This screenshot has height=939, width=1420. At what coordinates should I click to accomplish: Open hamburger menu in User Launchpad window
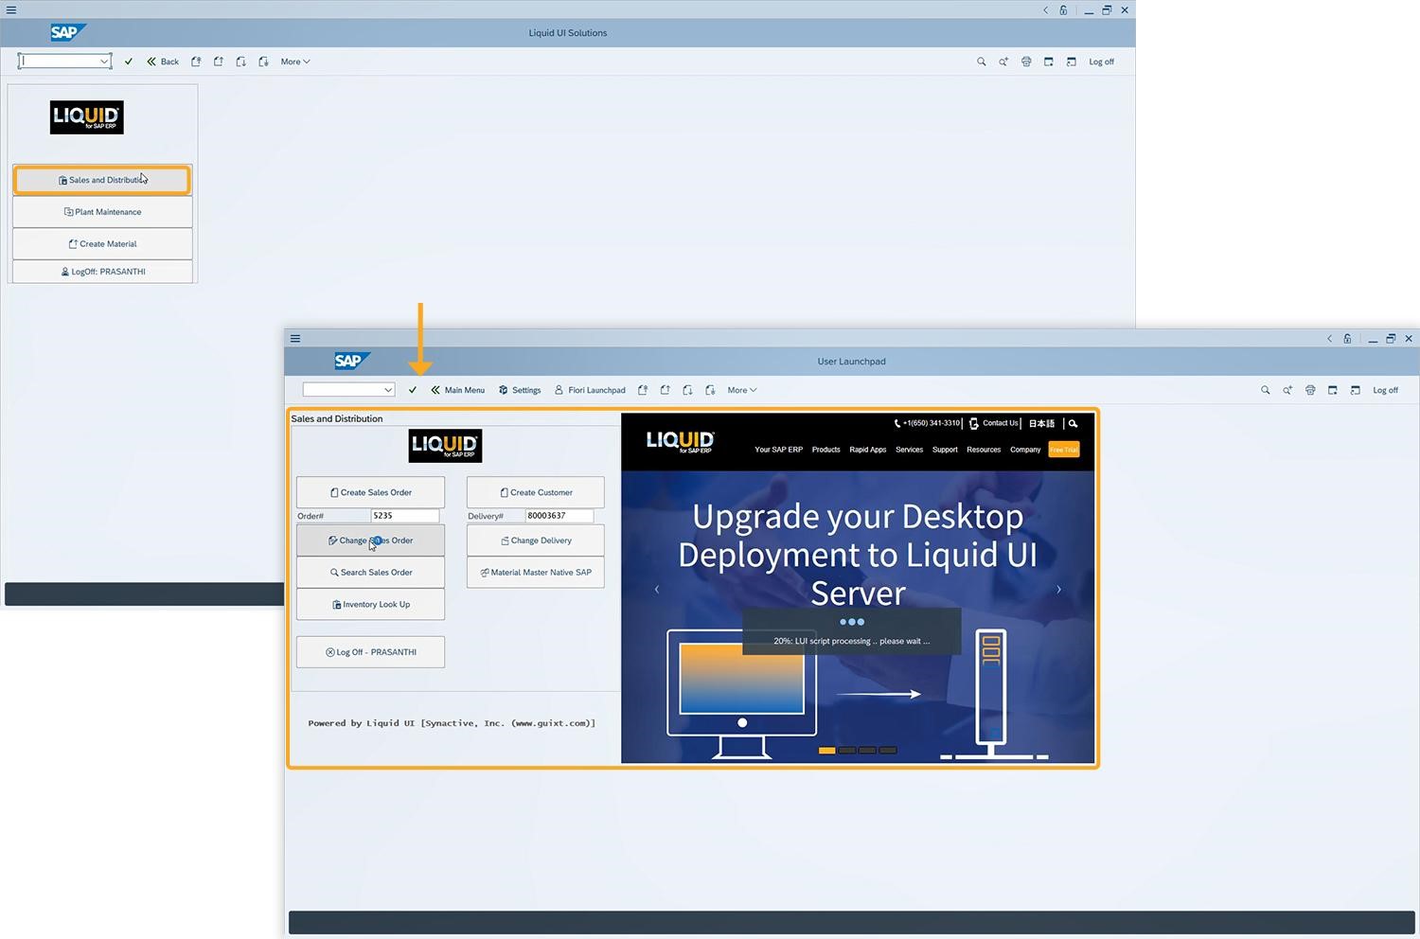click(x=295, y=338)
